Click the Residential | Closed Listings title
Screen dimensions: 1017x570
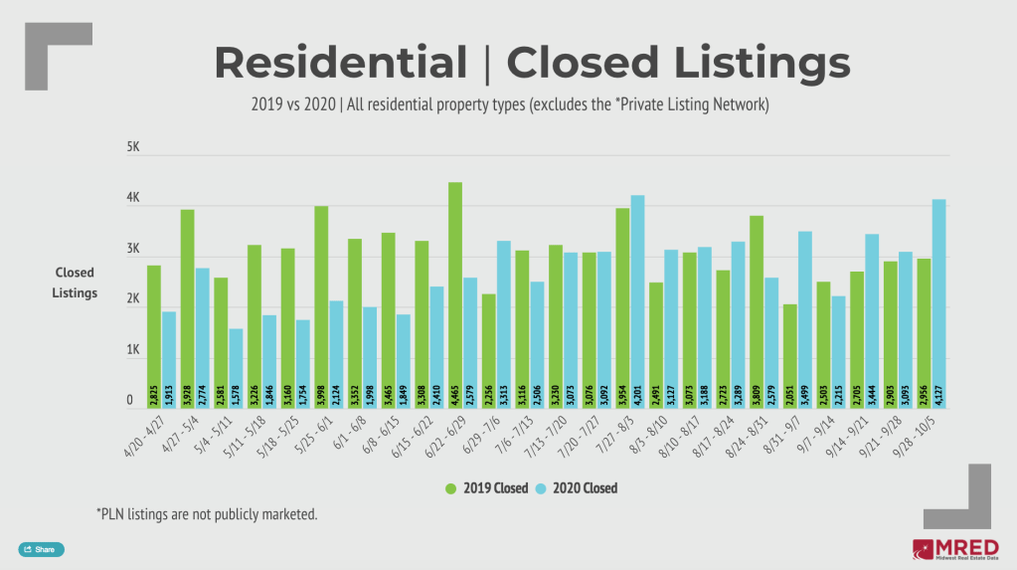pyautogui.click(x=532, y=63)
